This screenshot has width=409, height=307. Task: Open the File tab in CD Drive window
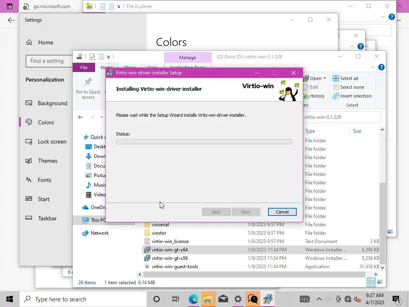[x=84, y=67]
